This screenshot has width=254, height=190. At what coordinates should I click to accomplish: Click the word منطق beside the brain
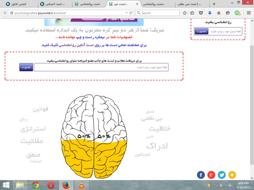[33, 155]
